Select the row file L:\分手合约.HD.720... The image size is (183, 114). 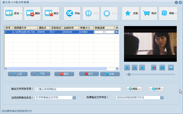(25, 32)
